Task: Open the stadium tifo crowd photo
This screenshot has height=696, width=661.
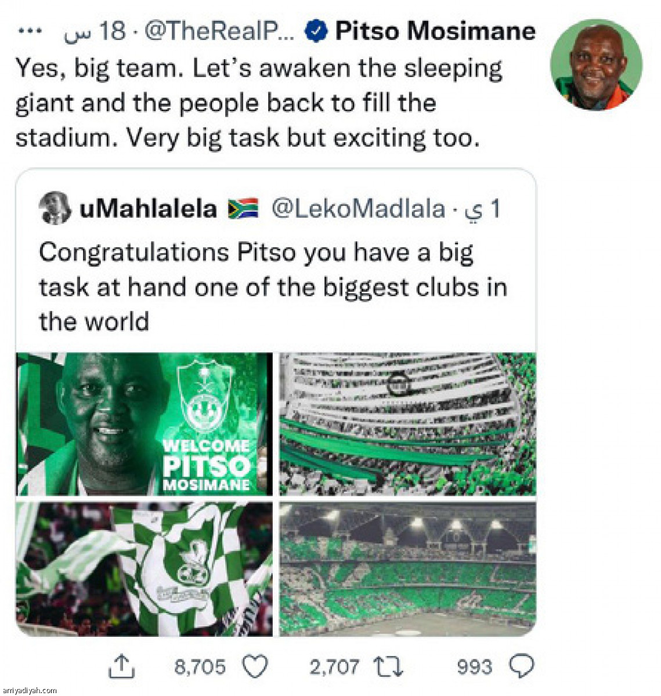Action: tap(407, 424)
